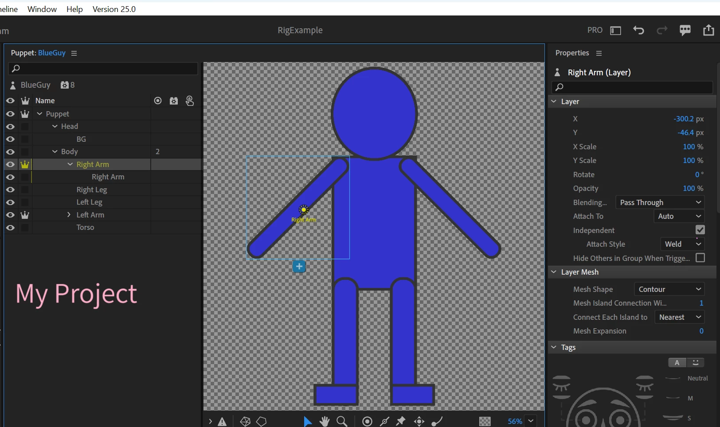Image resolution: width=720 pixels, height=427 pixels.
Task: Click the camera-gear column header
Action: click(x=174, y=101)
